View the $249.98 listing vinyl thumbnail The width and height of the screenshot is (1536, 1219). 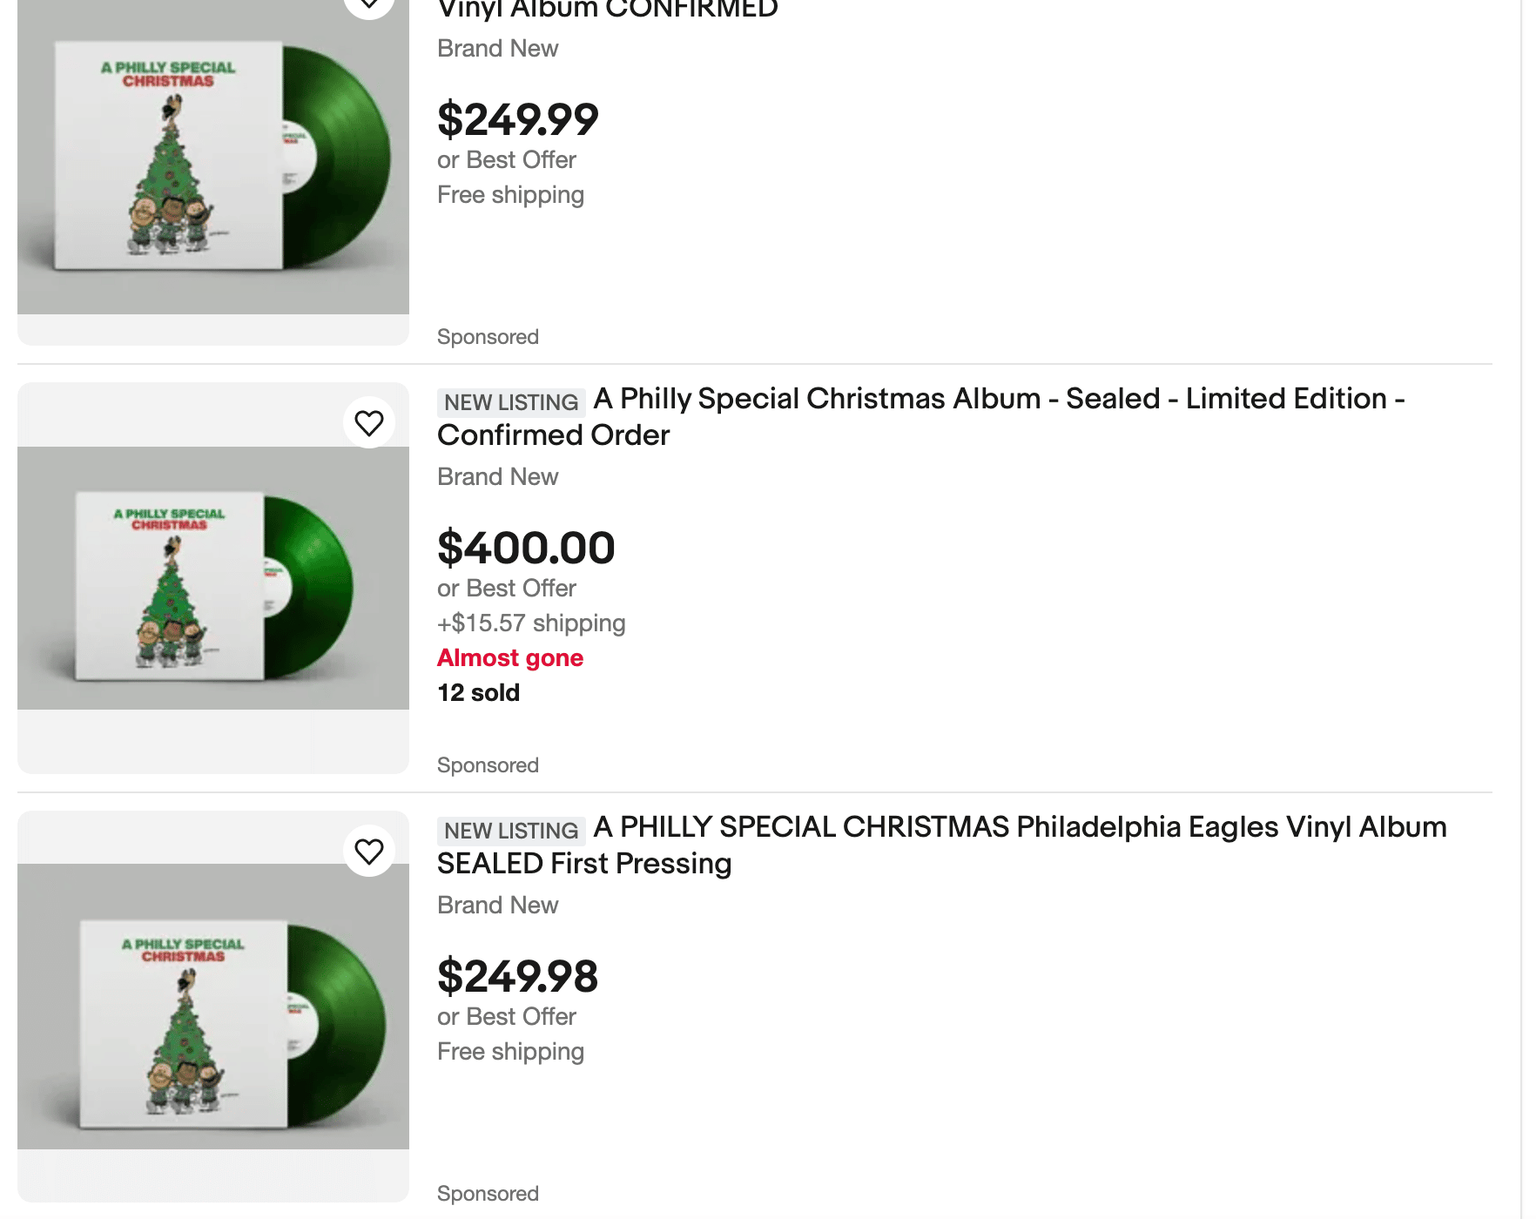click(213, 1007)
